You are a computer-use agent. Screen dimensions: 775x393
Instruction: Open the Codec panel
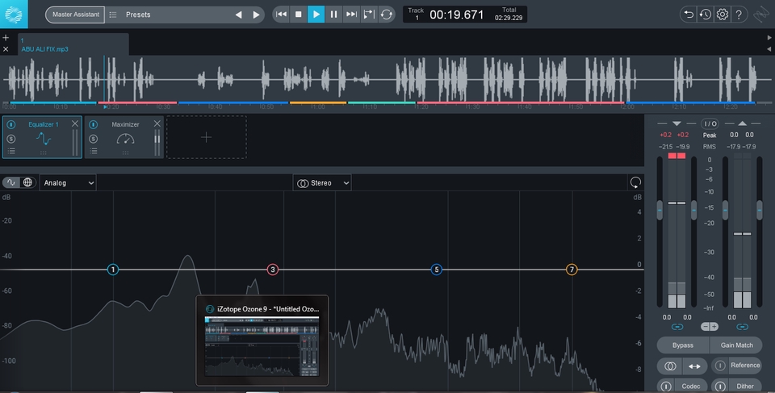[x=690, y=386]
